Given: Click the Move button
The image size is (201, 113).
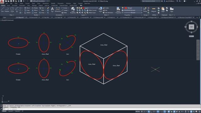Looking at the screenshot, I should coord(27,8).
